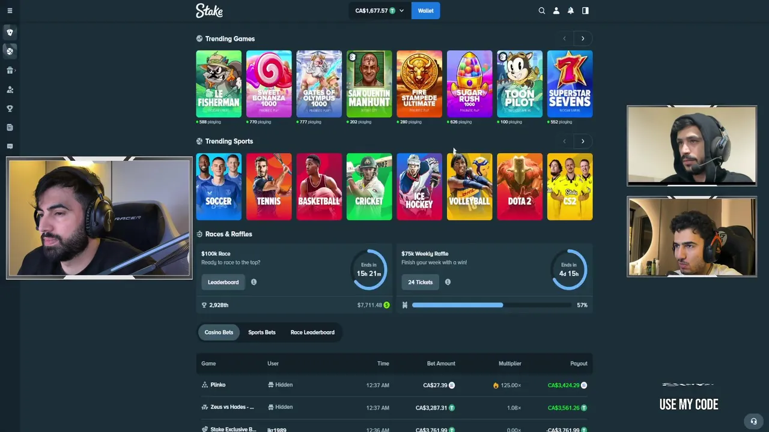Viewport: 769px width, 432px height.
Task: Open the San Quentin Manhunt game thumbnail
Action: [x=369, y=84]
